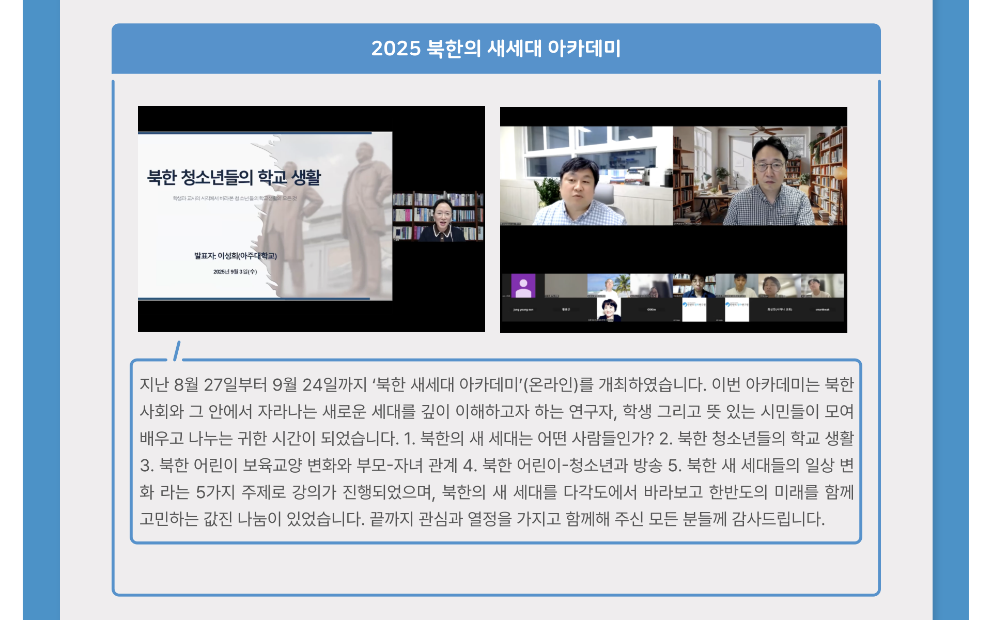The width and height of the screenshot is (992, 620).
Task: Click first white institute logo tile in bottom row
Action: point(694,309)
